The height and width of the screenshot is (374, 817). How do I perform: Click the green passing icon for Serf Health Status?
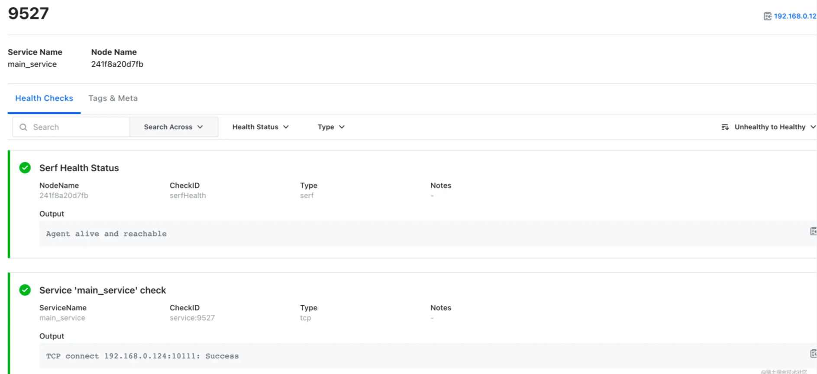25,168
